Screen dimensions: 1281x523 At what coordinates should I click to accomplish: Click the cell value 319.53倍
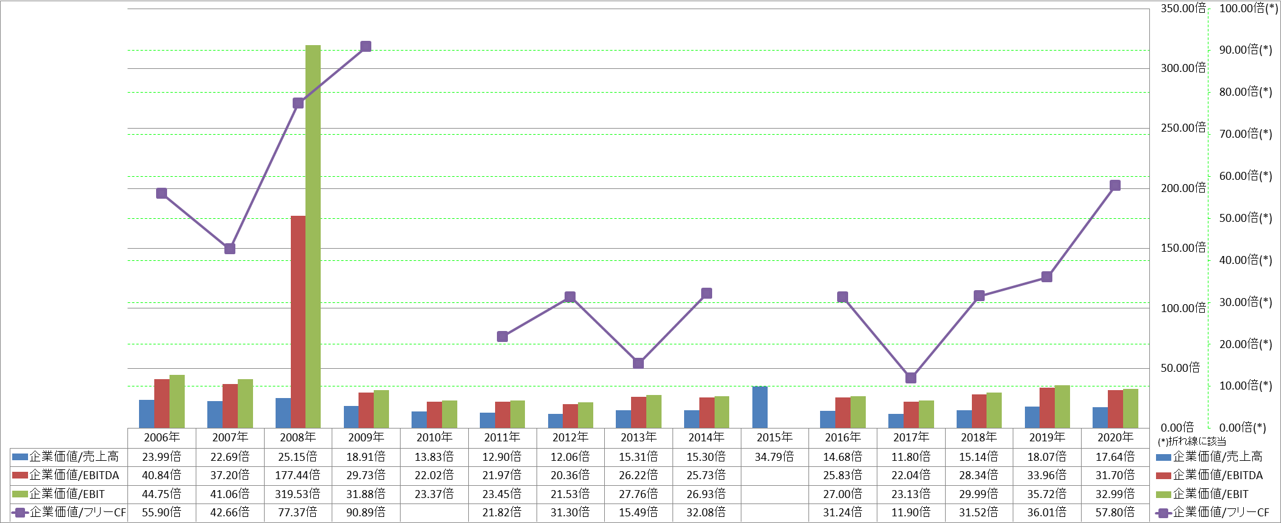point(298,494)
